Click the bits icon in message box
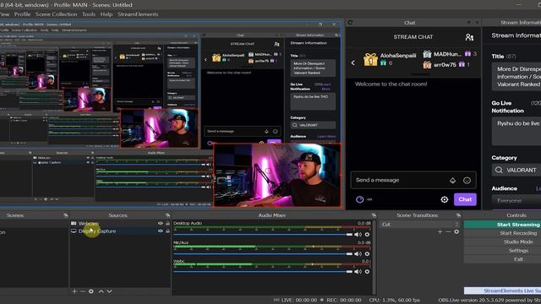 coord(453,180)
